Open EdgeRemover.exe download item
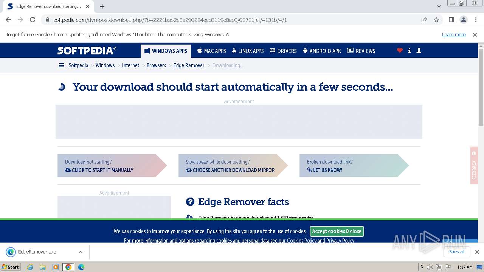This screenshot has height=272, width=484. coord(37,252)
